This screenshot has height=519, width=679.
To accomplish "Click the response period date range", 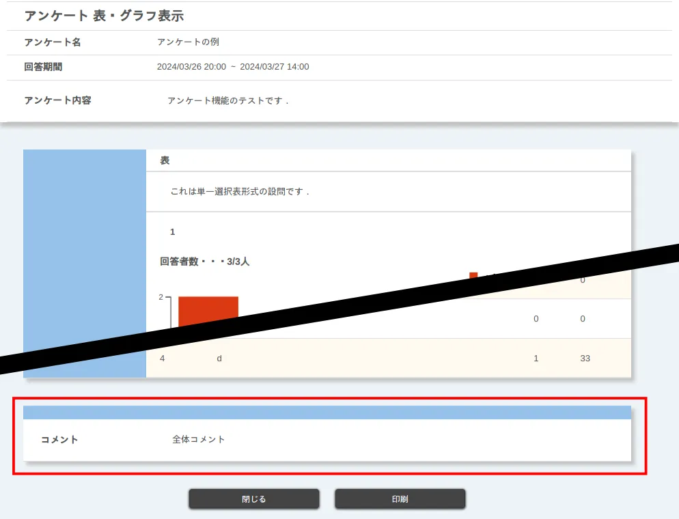I will point(233,67).
